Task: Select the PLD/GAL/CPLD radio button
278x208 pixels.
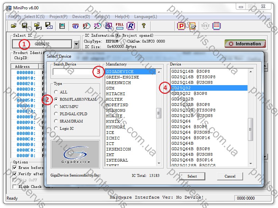Action: pyautogui.click(x=56, y=114)
